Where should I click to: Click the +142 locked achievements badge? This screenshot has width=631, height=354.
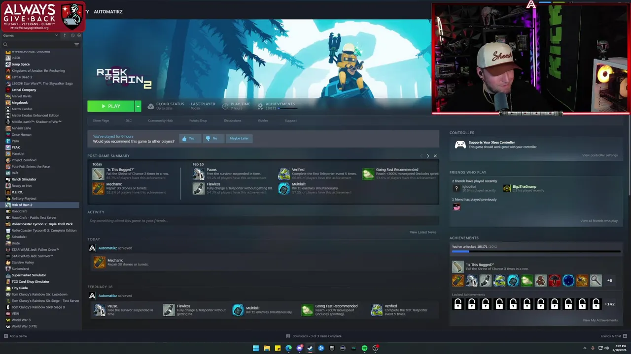point(610,304)
